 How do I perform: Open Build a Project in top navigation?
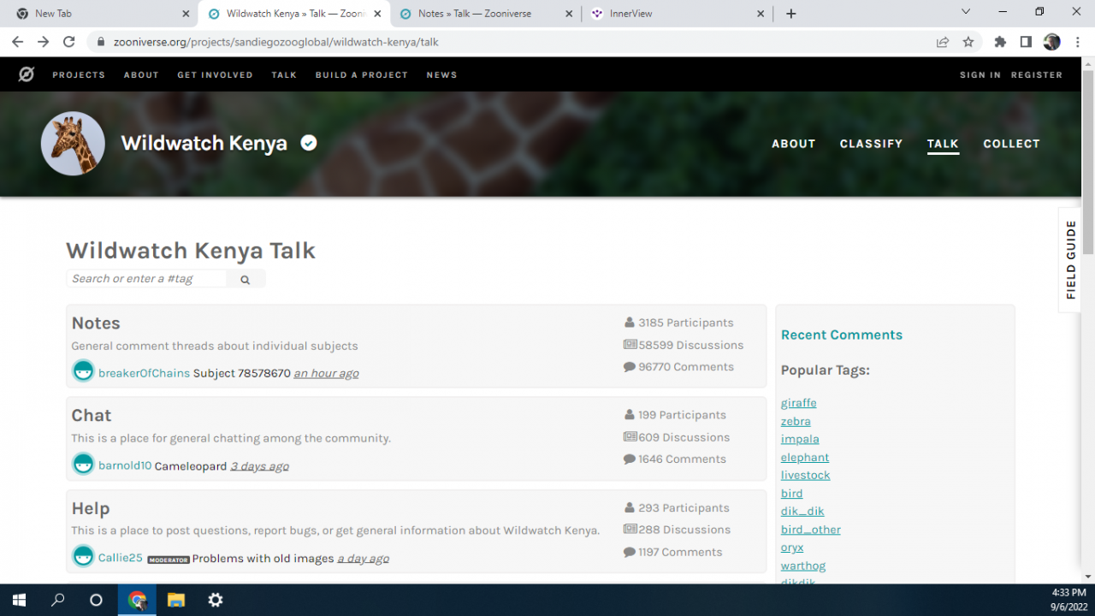[361, 75]
